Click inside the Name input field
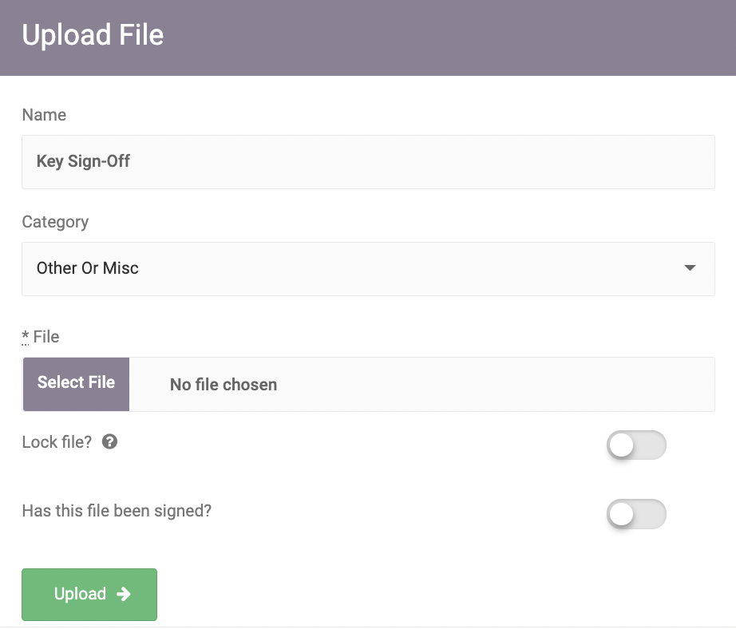The image size is (736, 629). tap(368, 161)
